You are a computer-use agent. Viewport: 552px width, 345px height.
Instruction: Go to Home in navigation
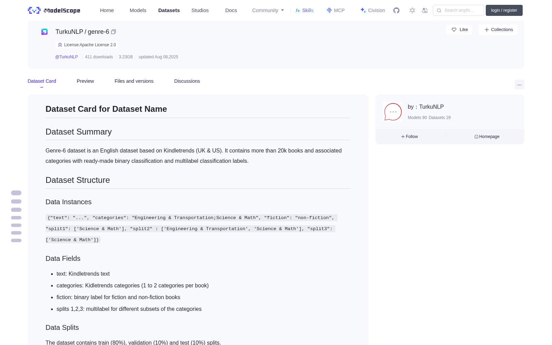107,10
